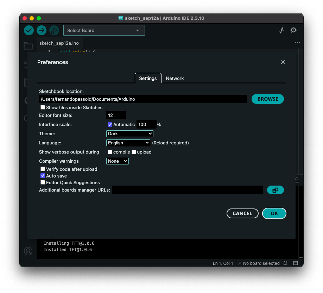Uncheck Automatic interface scale
This screenshot has height=293, width=323.
point(110,124)
